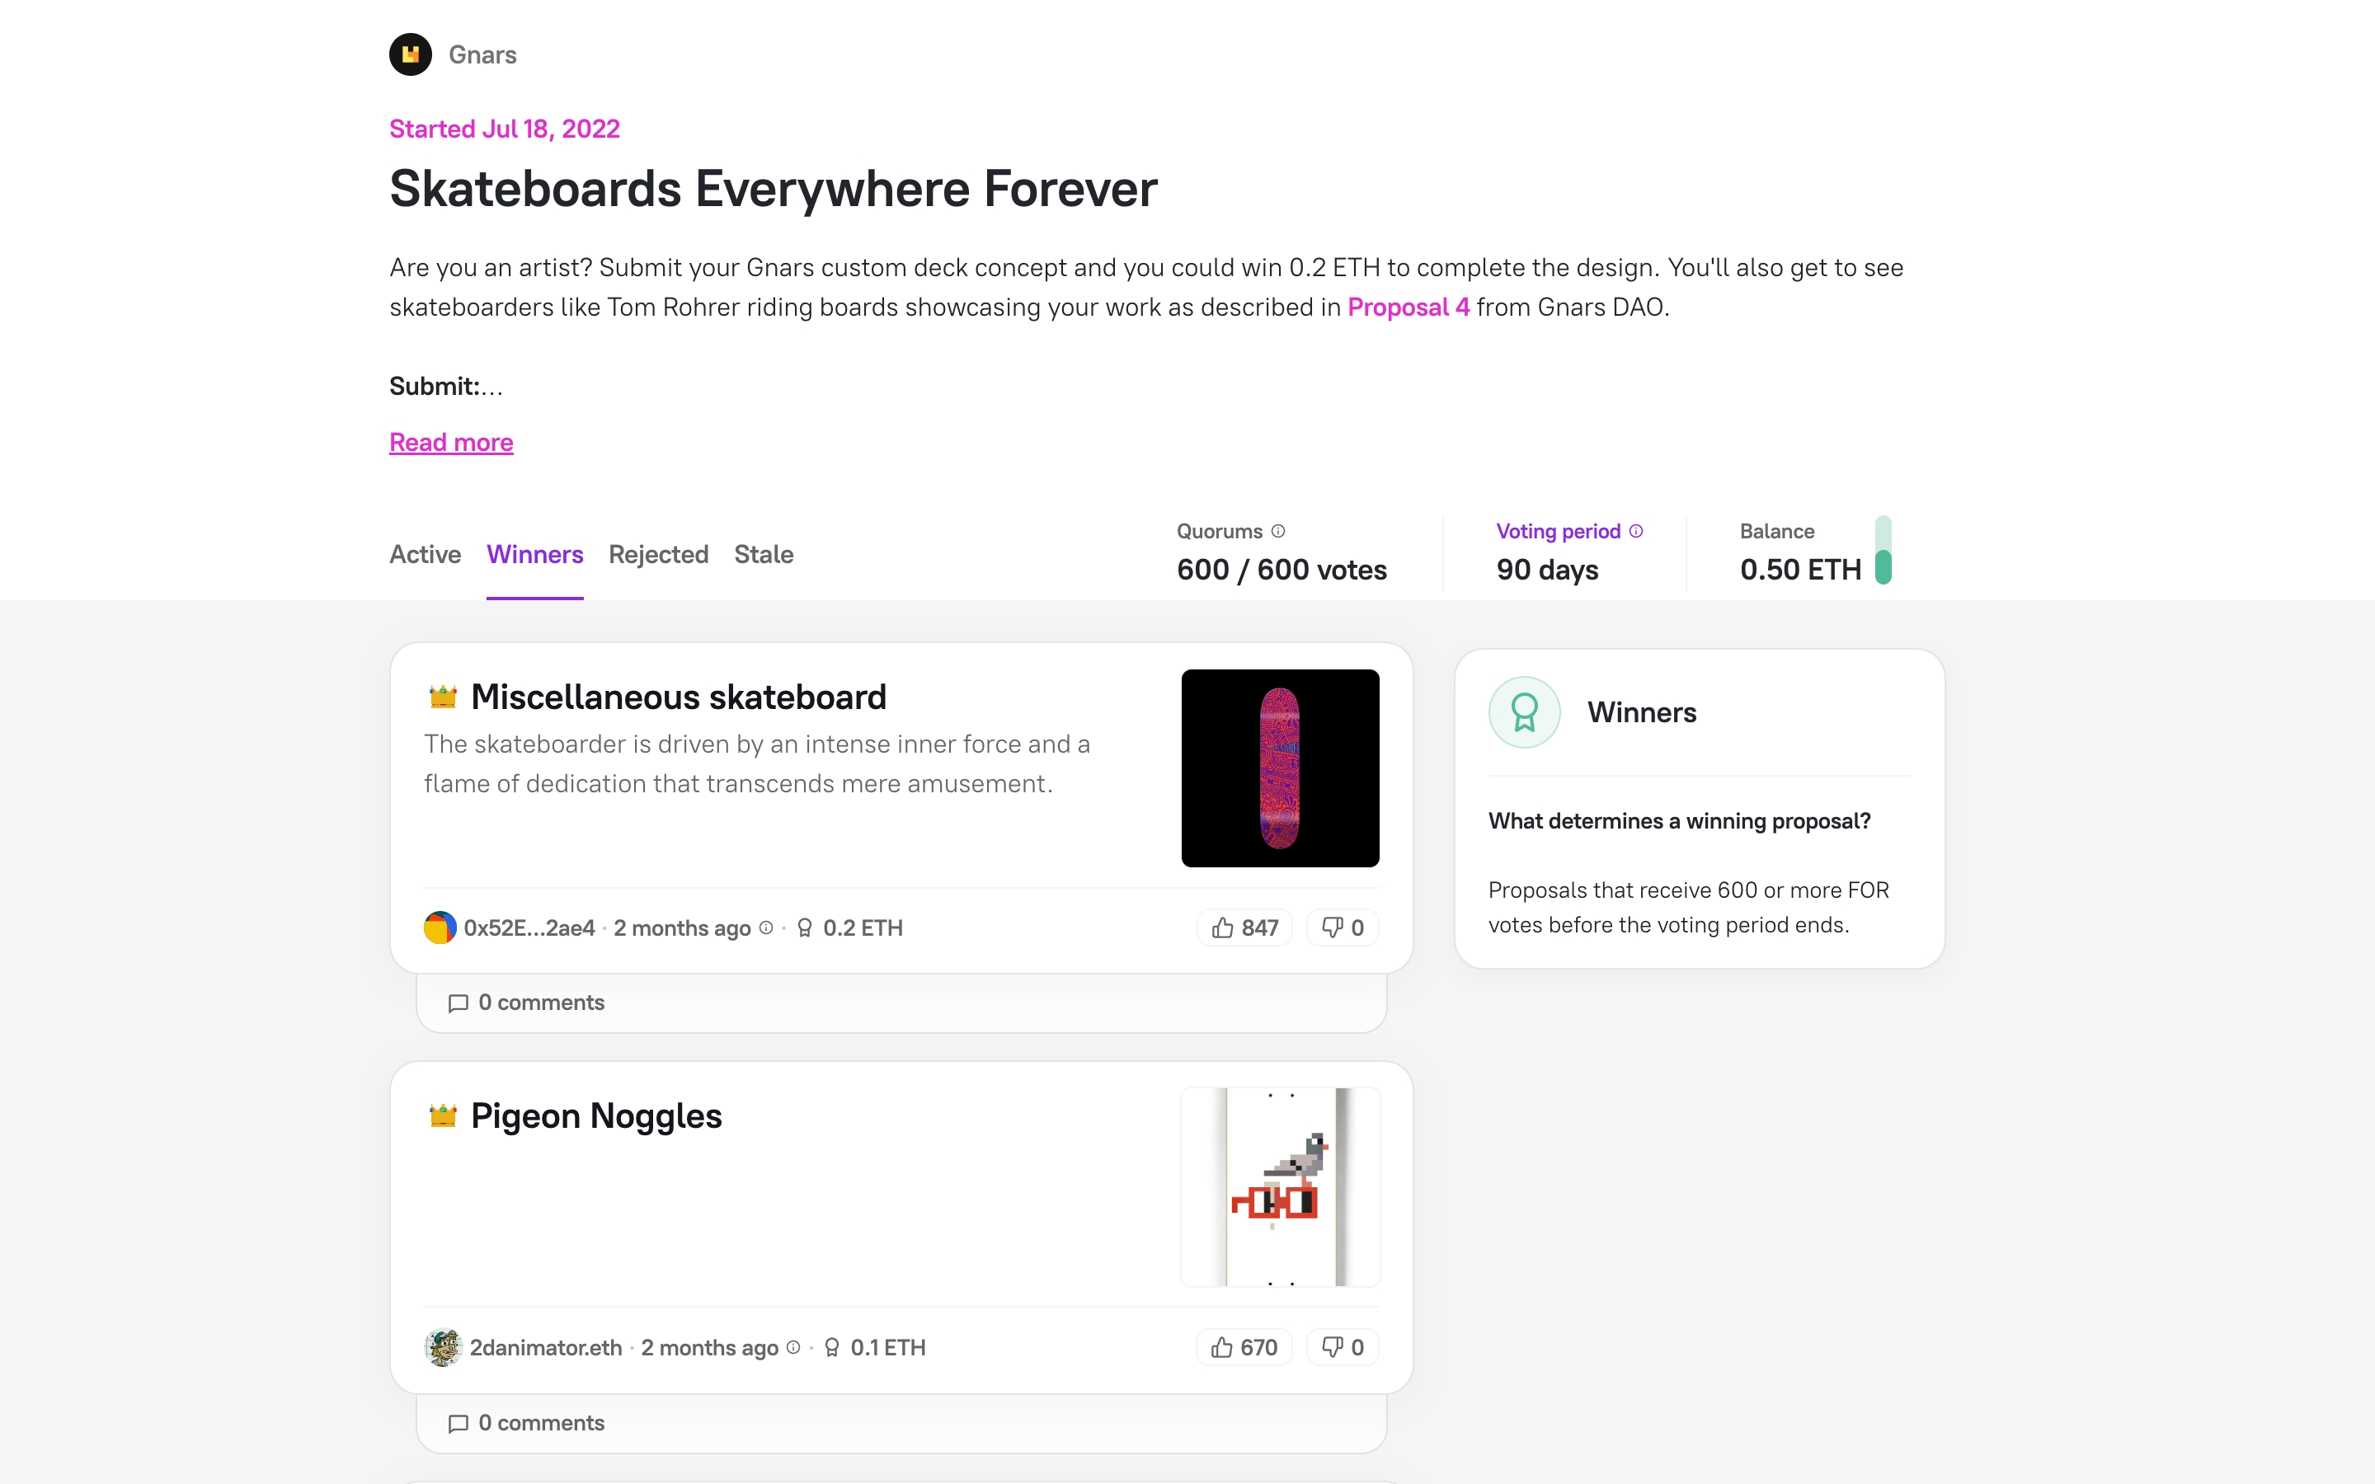Upvote the Pigeon Noggles proposal
Viewport: 2375px width, 1484px height.
[1244, 1348]
